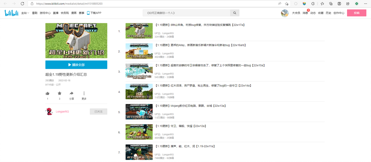The width and height of the screenshot is (371, 162).
Task: Open 赛事 in the top navigation
Action: pyautogui.click(x=82, y=13)
